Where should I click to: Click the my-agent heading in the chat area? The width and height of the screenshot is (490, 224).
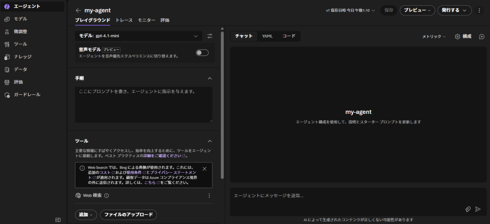(358, 112)
